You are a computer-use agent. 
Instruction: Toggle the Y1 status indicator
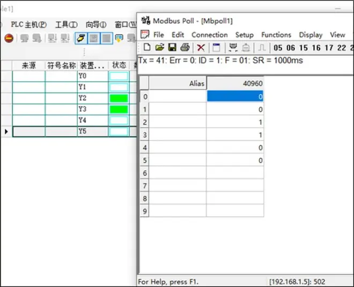(x=119, y=87)
